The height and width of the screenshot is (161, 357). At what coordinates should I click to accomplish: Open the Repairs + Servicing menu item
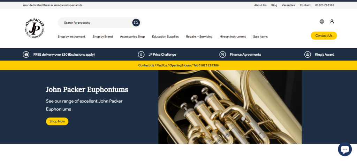click(x=199, y=37)
